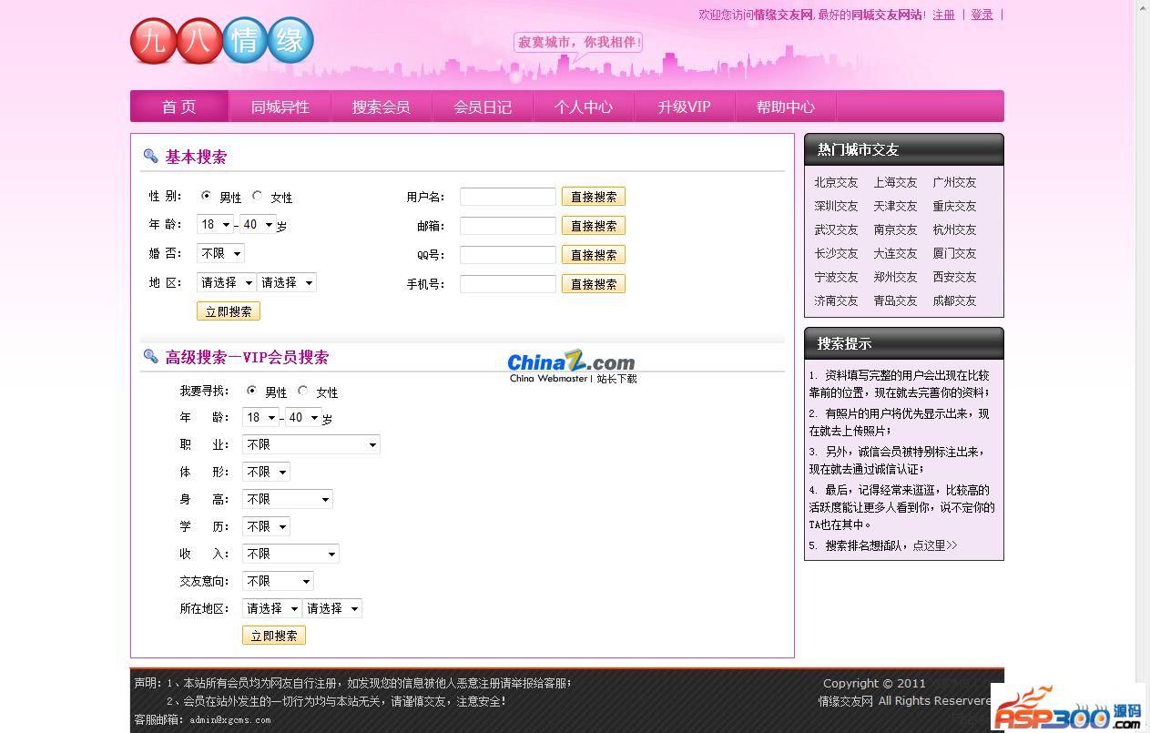Click 直接搜索 button next to 手机号

[594, 284]
